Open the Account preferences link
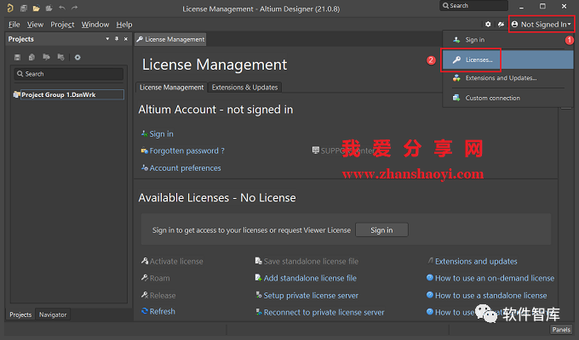The width and height of the screenshot is (579, 340). click(x=185, y=168)
